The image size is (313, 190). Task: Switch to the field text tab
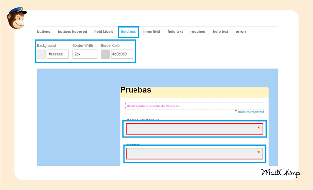175,31
